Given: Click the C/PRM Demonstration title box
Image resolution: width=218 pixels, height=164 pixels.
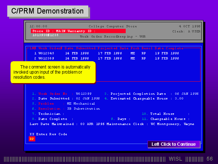Looking at the screenshot, I should click(x=48, y=11).
